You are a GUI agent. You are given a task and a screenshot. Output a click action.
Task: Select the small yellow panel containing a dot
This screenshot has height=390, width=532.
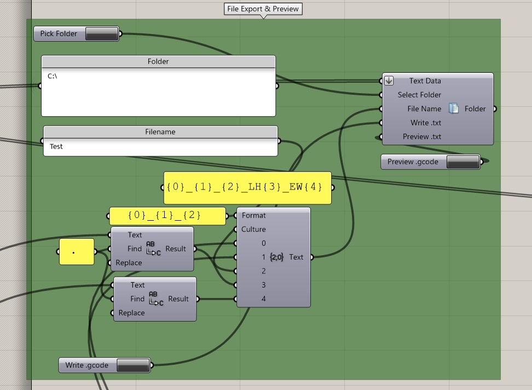coord(76,252)
